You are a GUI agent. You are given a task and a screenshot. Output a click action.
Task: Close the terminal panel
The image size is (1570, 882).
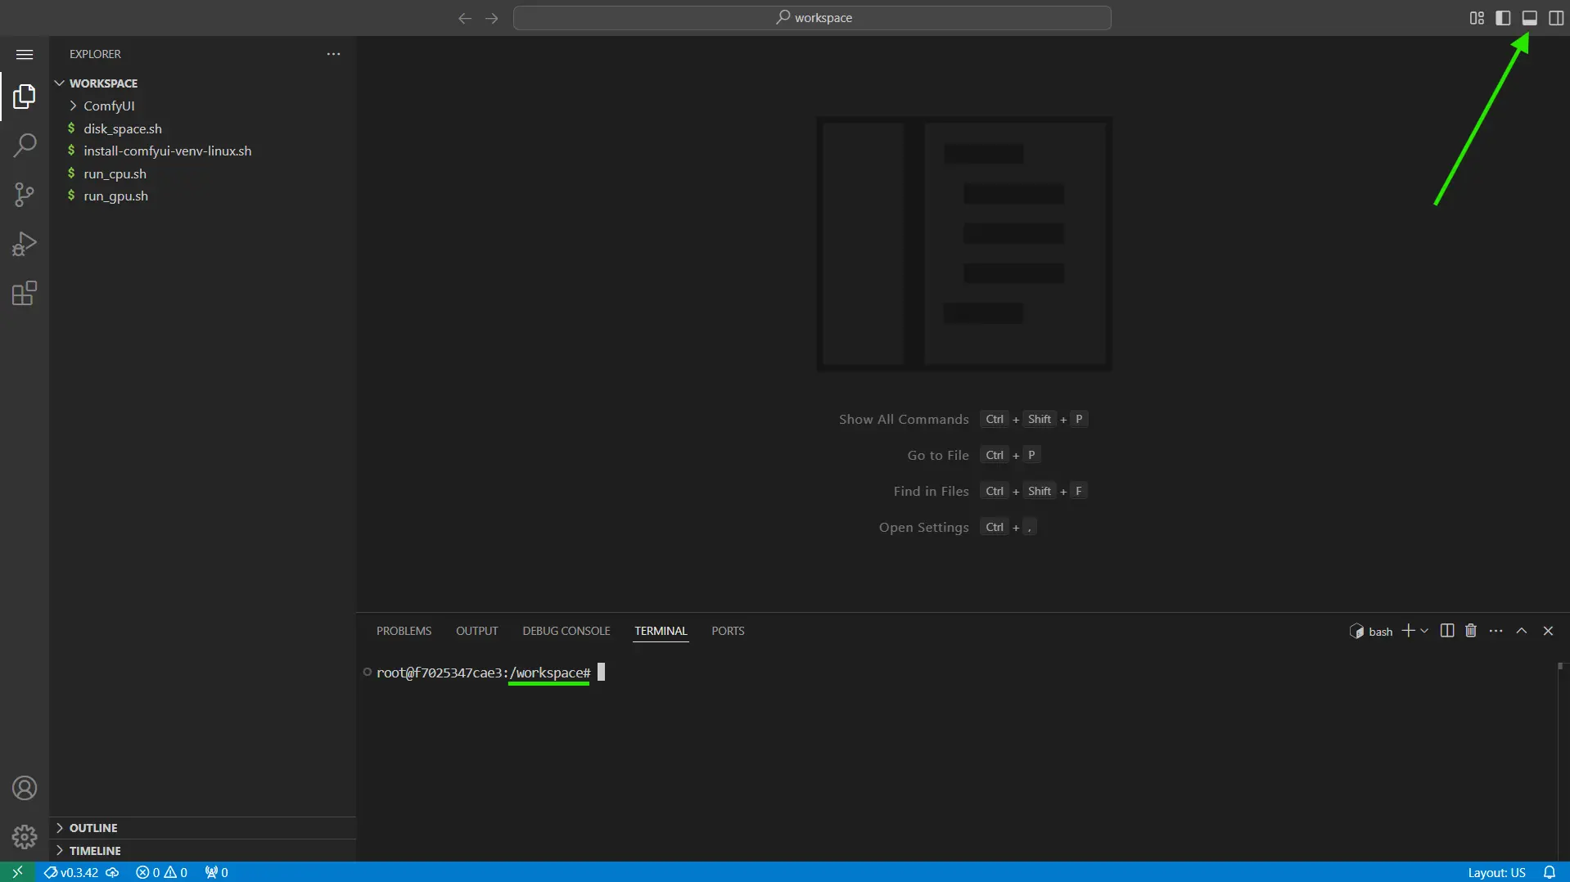[1548, 631]
